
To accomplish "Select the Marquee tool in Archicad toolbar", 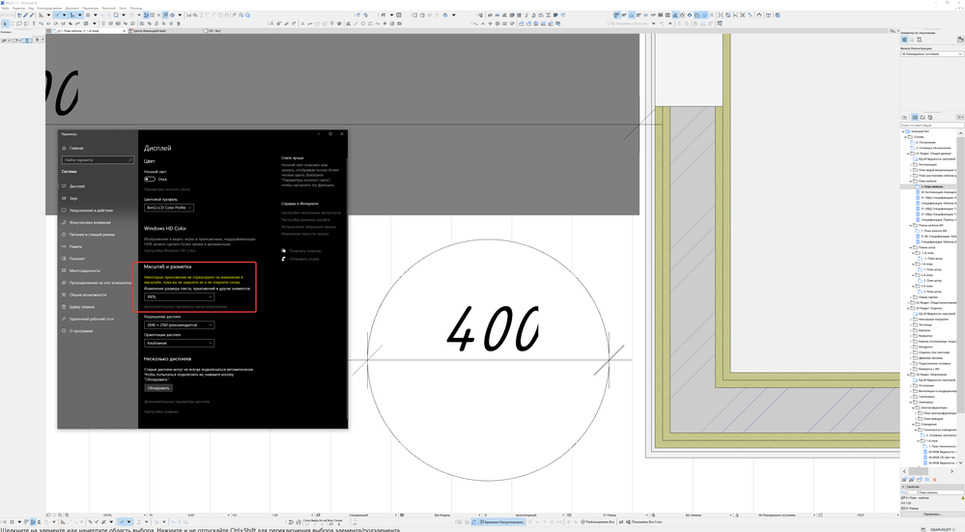I will tap(13, 24).
